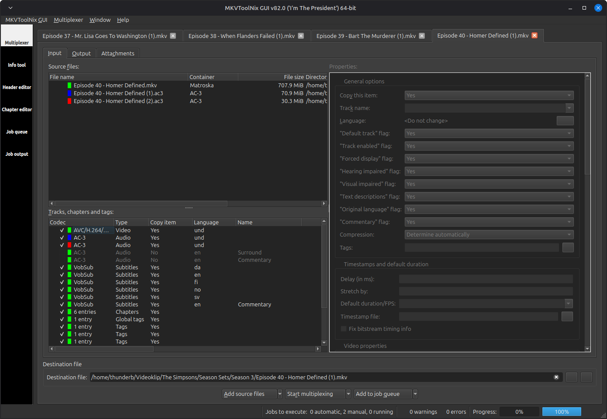Open the Job queue panel
The height and width of the screenshot is (419, 607).
[17, 132]
